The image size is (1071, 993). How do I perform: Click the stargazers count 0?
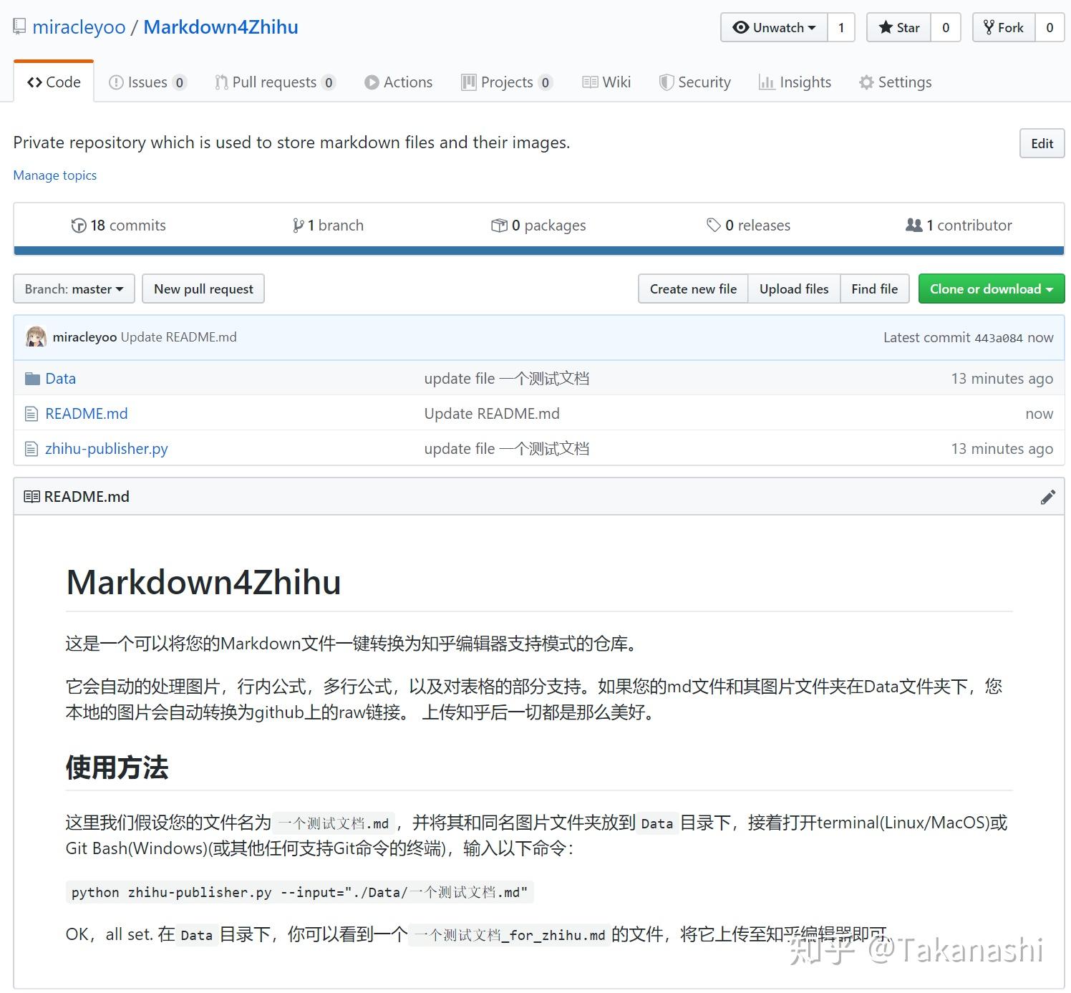(x=946, y=28)
